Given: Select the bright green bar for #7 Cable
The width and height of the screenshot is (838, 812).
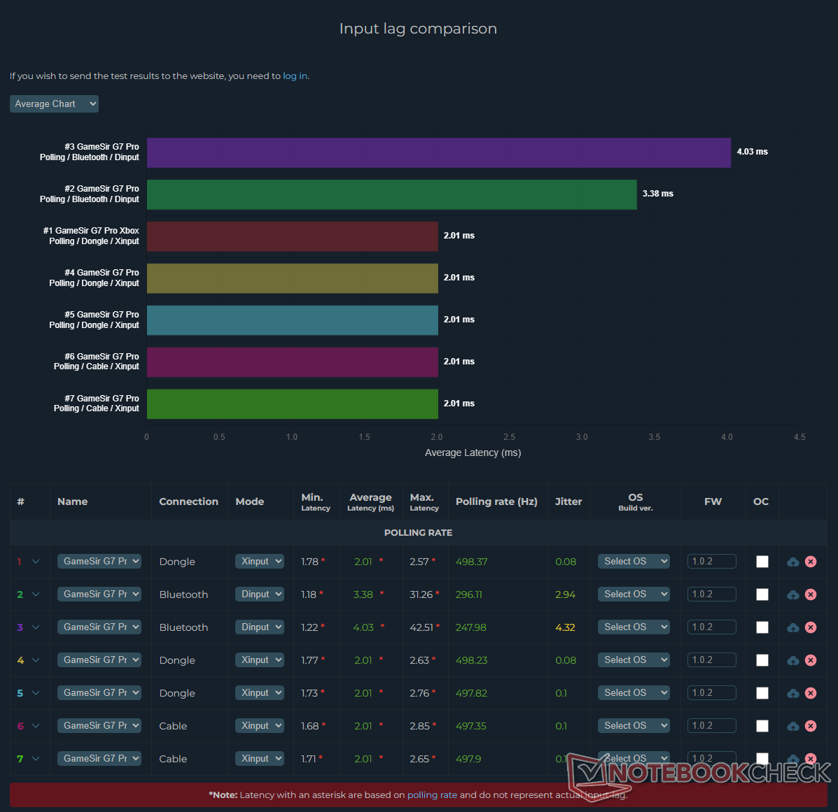Looking at the screenshot, I should click(x=293, y=404).
